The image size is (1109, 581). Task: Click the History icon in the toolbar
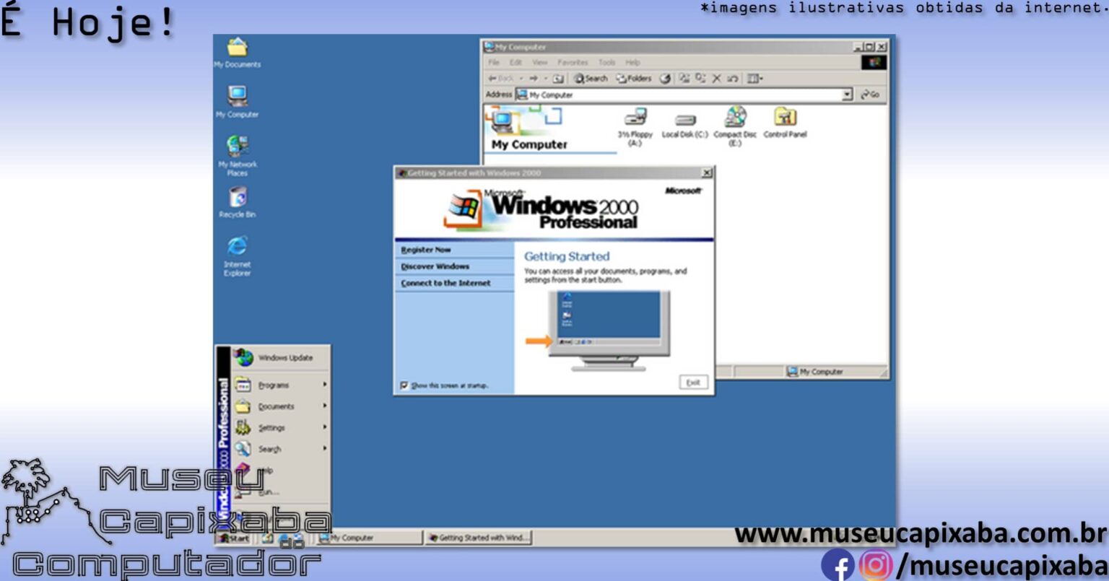click(665, 79)
